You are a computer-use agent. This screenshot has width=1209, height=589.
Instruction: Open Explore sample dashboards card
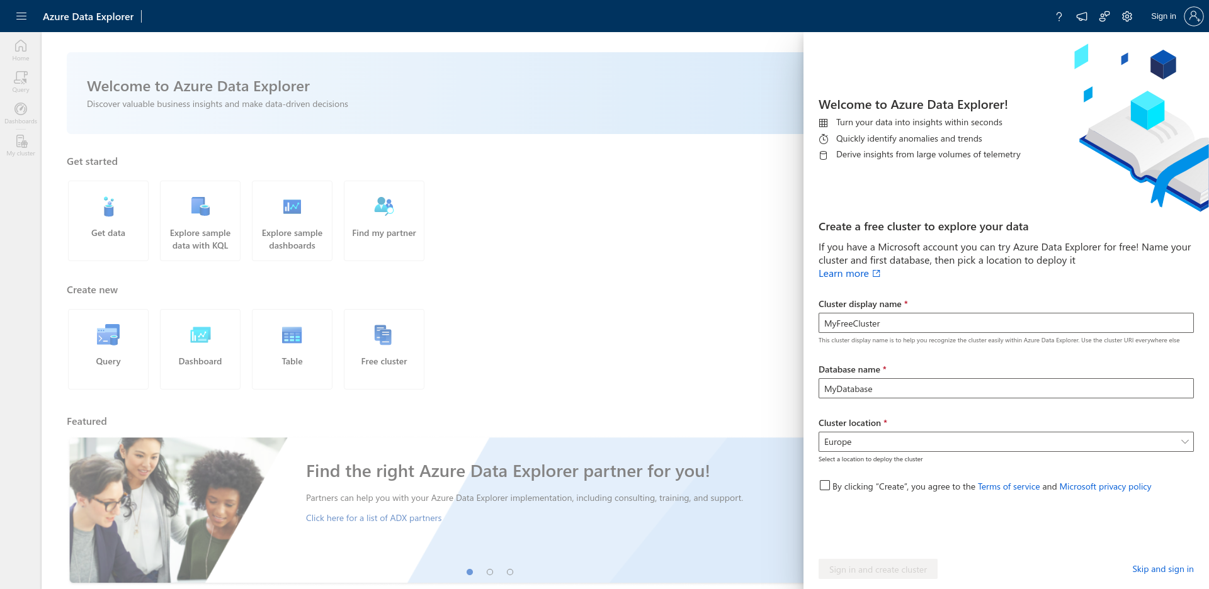292,221
